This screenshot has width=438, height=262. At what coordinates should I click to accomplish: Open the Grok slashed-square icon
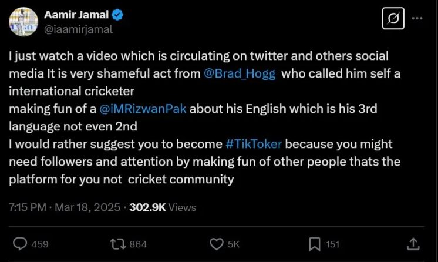click(393, 18)
